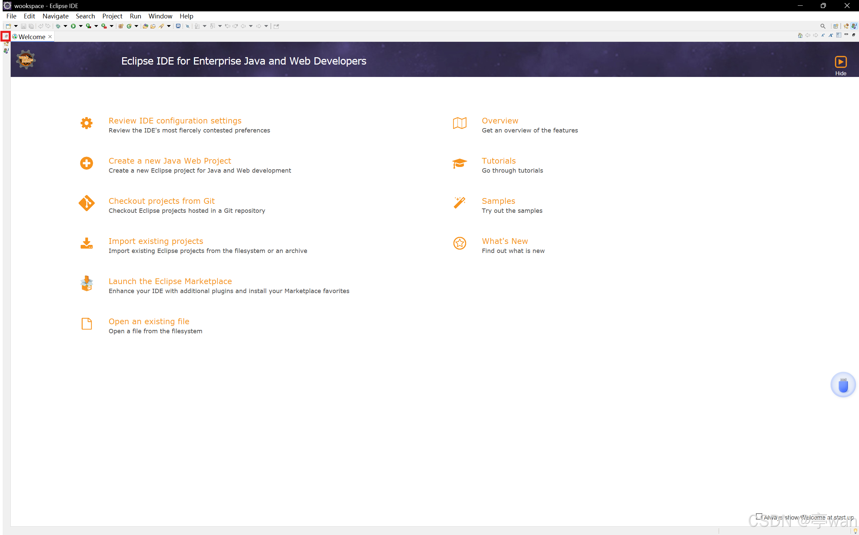
Task: Click Reduce font size icon in Welcome toolbar
Action: tap(823, 35)
